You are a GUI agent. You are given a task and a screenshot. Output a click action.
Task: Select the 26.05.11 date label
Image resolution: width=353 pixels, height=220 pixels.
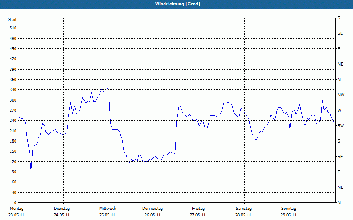pyautogui.click(x=153, y=215)
